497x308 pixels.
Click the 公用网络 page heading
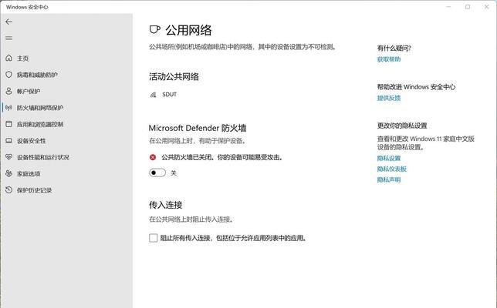click(x=188, y=30)
